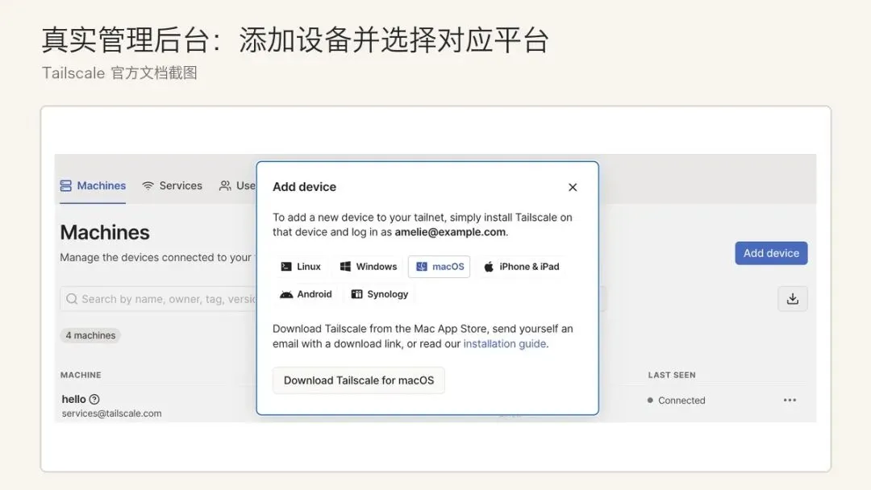Switch to the Services tab

click(173, 186)
